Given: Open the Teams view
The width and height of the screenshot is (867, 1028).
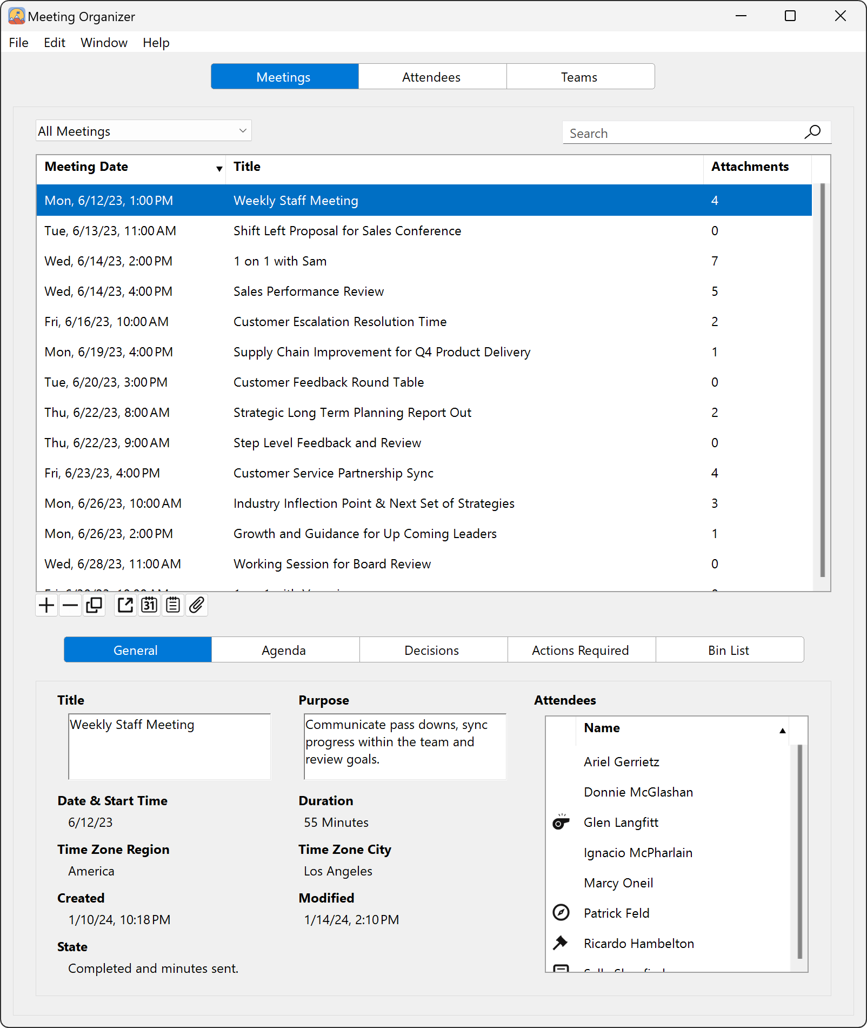Looking at the screenshot, I should (x=579, y=76).
